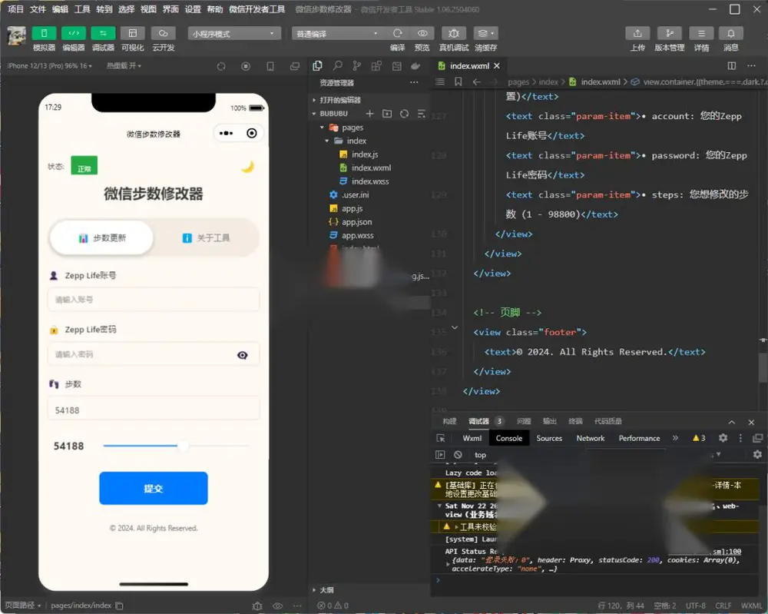This screenshot has height=614, width=768.
Task: Open the explorer files icon
Action: (x=317, y=65)
